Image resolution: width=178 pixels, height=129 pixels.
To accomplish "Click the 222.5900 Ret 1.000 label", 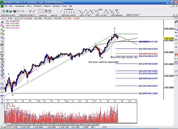I will (148, 93).
